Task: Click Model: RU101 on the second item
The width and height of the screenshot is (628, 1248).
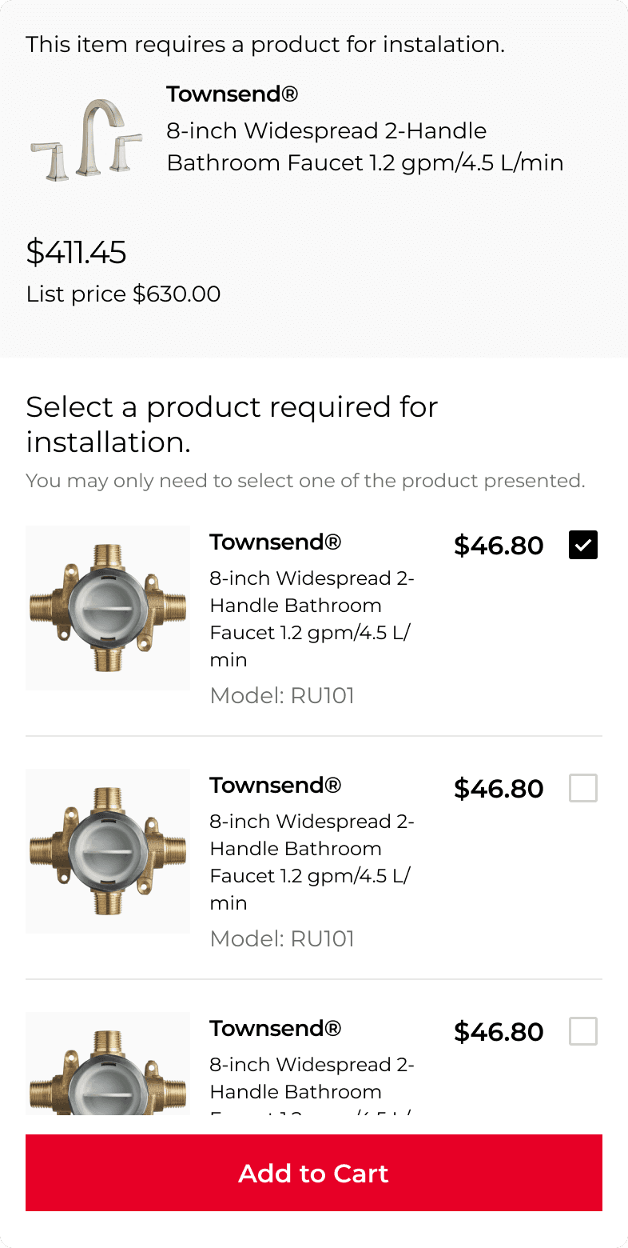Action: click(x=281, y=938)
